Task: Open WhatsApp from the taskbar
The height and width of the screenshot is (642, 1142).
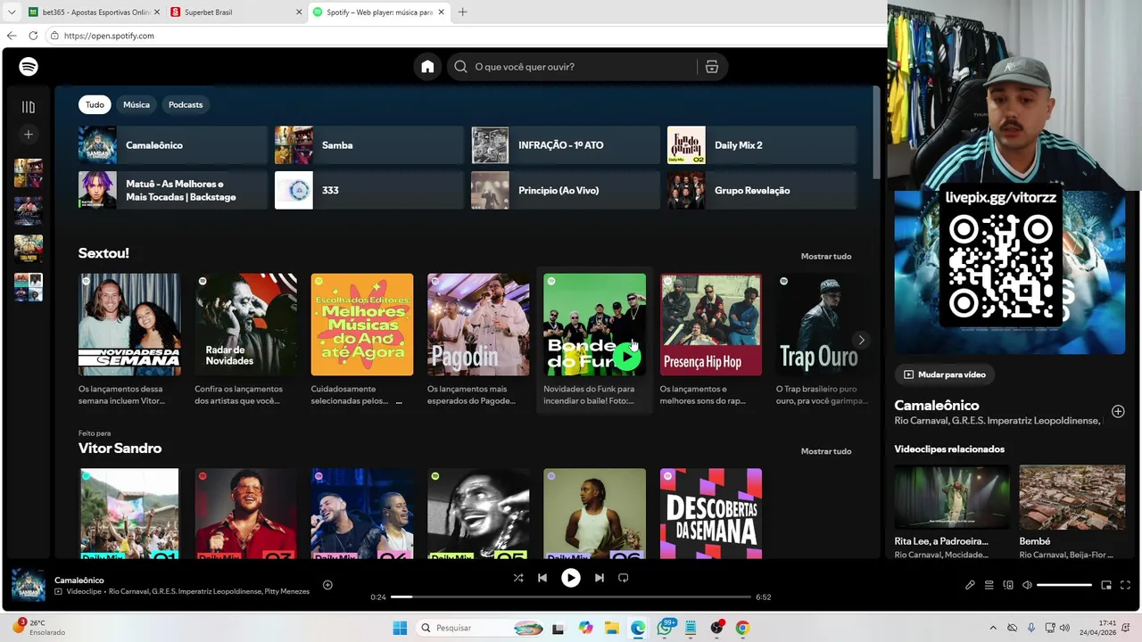Action: tap(665, 628)
